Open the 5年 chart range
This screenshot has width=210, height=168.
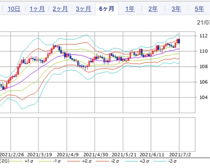point(199,9)
